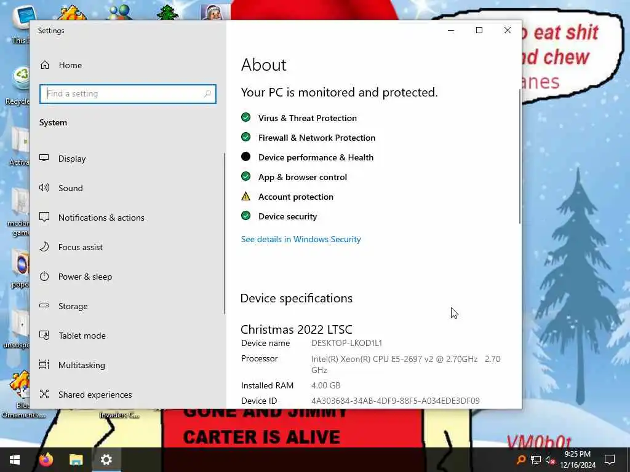
Task: Click the Storage drive icon
Action: (44, 305)
